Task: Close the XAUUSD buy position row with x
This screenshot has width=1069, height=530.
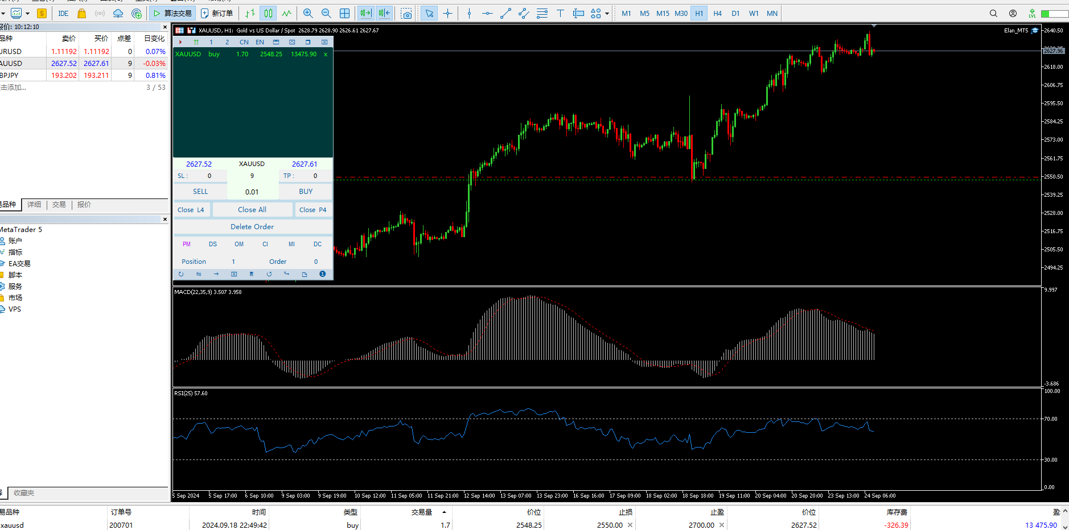Action: [326, 54]
